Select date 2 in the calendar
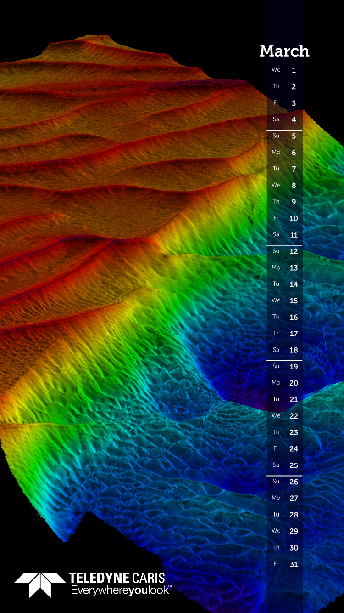The image size is (344, 613). click(x=294, y=87)
